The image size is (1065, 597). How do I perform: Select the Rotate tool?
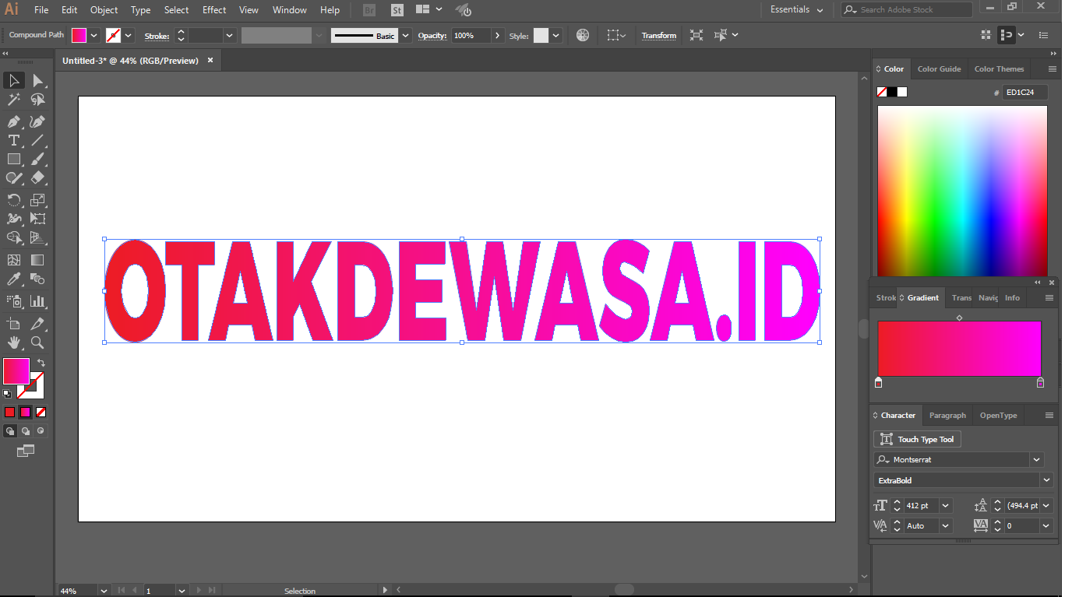pos(14,201)
